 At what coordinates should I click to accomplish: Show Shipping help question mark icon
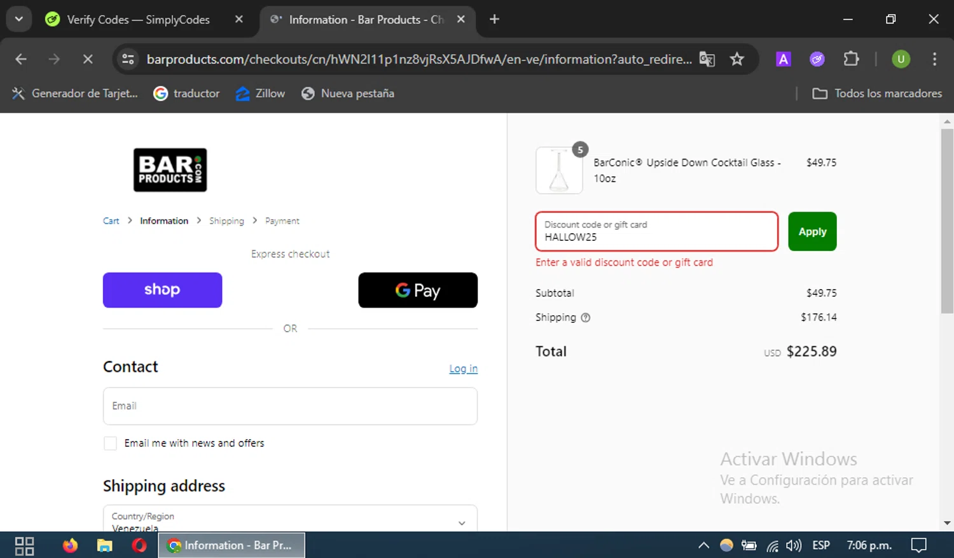click(x=585, y=318)
